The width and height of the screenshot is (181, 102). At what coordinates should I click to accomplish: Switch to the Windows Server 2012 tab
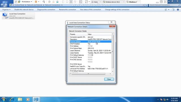point(114,2)
